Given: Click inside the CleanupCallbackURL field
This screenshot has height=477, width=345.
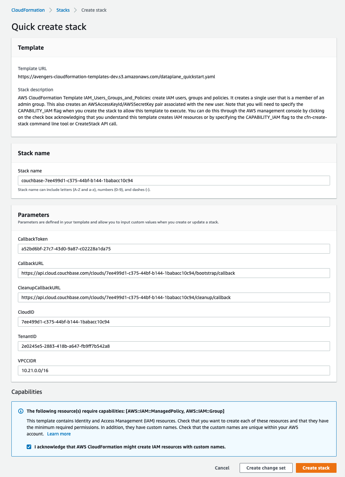Looking at the screenshot, I should [x=174, y=297].
